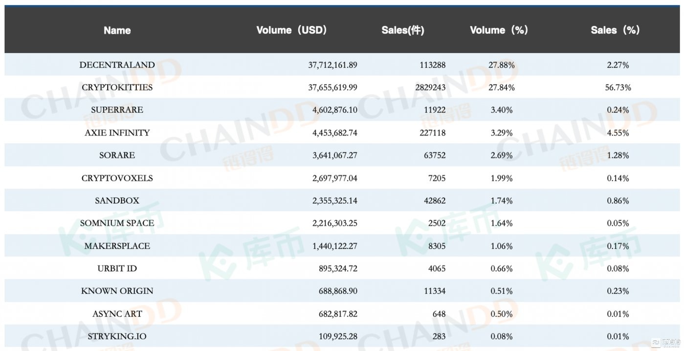This screenshot has height=351, width=684.
Task: Pick Stryking.io's sales count 283
Action: tap(439, 337)
